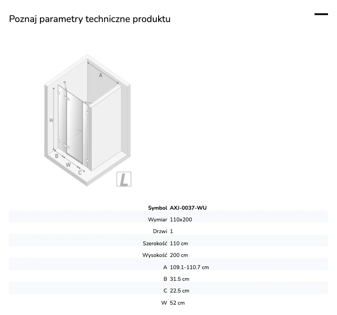Click the H height label in diagram
The height and width of the screenshot is (315, 337).
[x=51, y=120]
